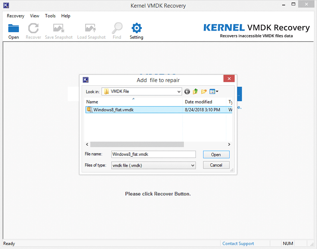This screenshot has width=317, height=249.
Task: Select the Windows8_flat.vmdk file name in the list
Action: pyautogui.click(x=113, y=110)
